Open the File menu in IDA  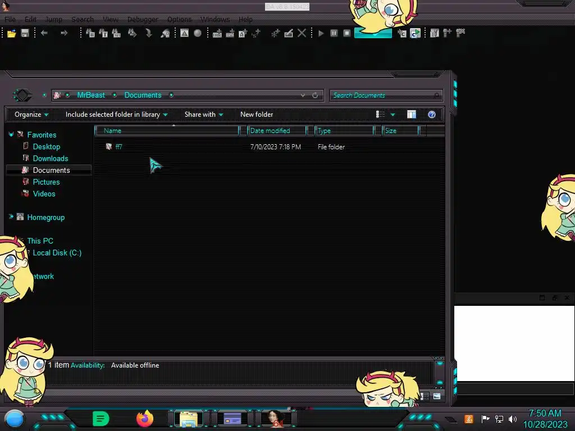point(10,20)
